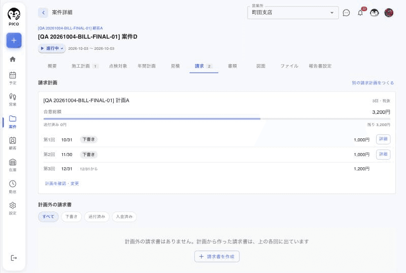The image size is (406, 273).
Task: Switch to the 報告書設定 tab
Action: point(320,66)
